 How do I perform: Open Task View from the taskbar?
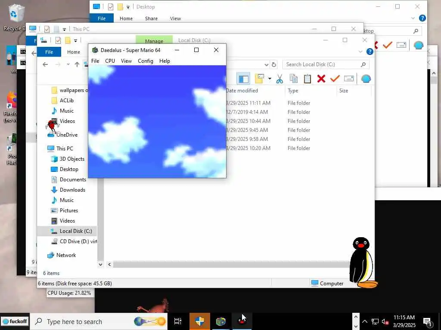pyautogui.click(x=178, y=321)
